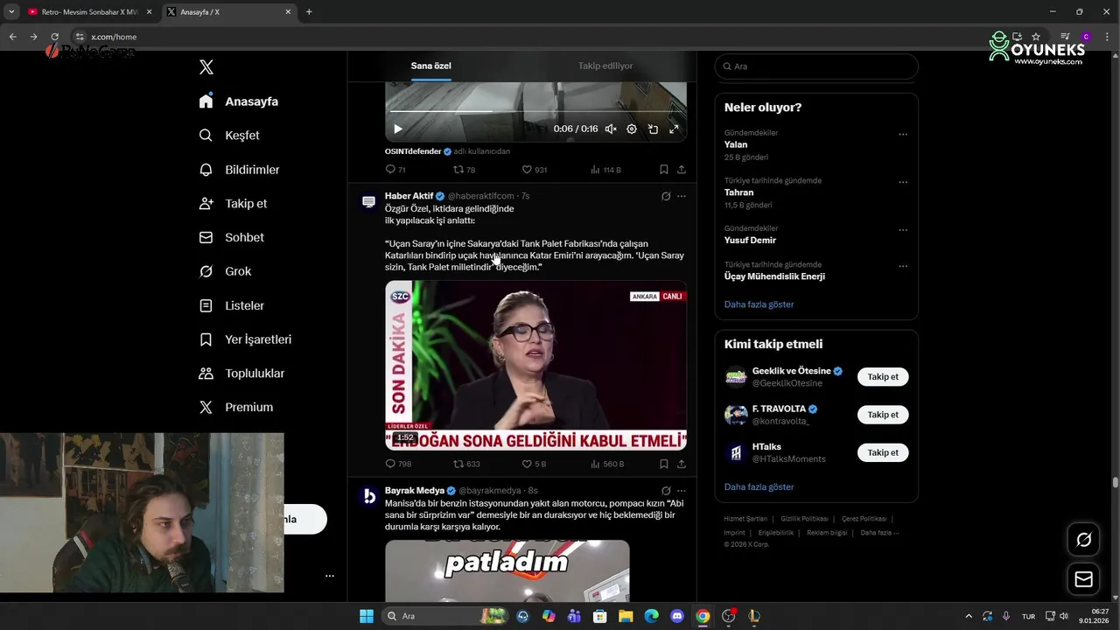Switch to Takip ediliyor tab
1120x630 pixels.
[x=605, y=66]
